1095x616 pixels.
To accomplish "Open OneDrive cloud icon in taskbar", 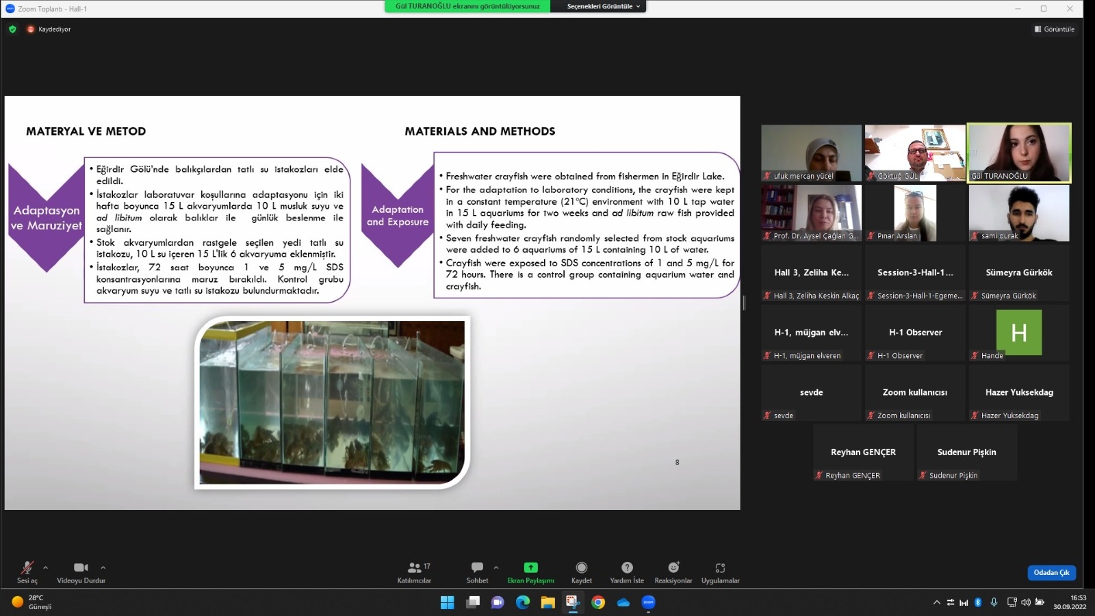I will pos(623,602).
